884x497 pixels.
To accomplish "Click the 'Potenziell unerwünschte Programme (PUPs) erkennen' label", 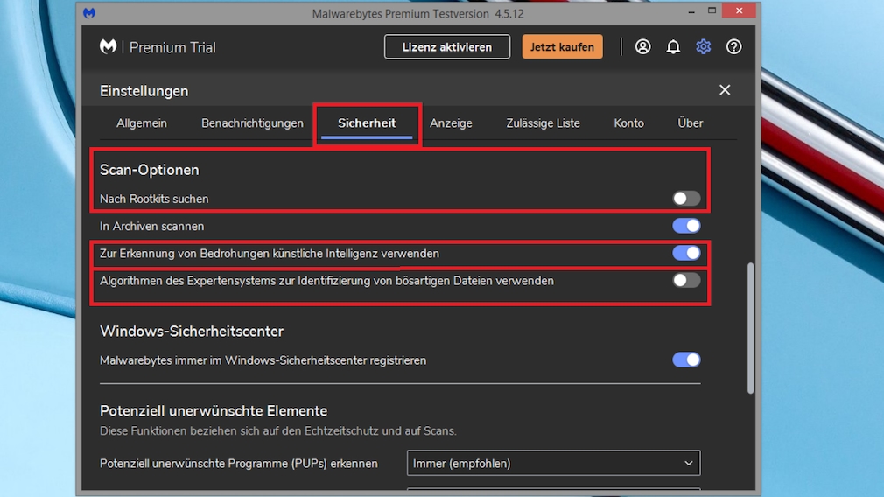I will [x=239, y=464].
